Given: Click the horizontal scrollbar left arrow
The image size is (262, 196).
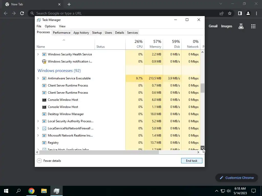Looking at the screenshot, I should click(x=37, y=152).
